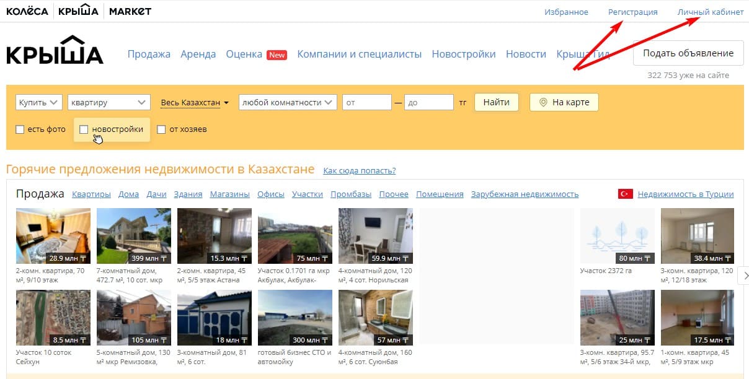Open the 399 млн house listing thumbnail
749x379 pixels.
coord(134,236)
